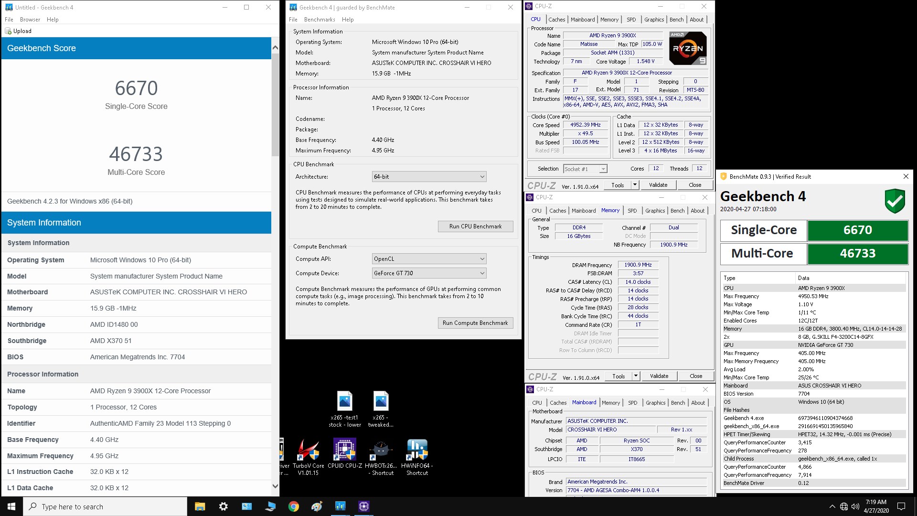
Task: Click the green Single-Core 6670 score
Action: (858, 230)
